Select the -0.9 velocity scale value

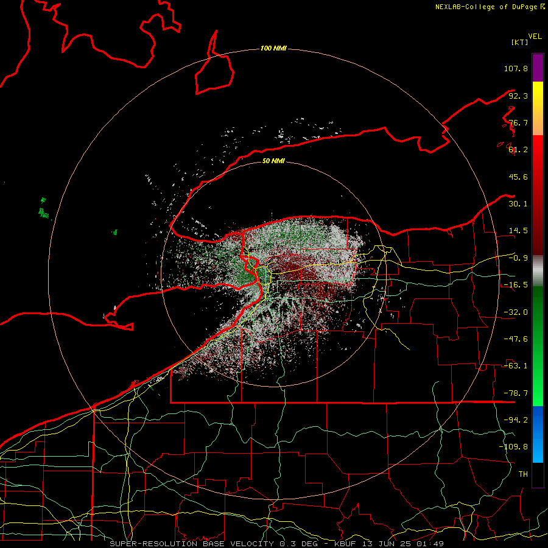tap(518, 258)
